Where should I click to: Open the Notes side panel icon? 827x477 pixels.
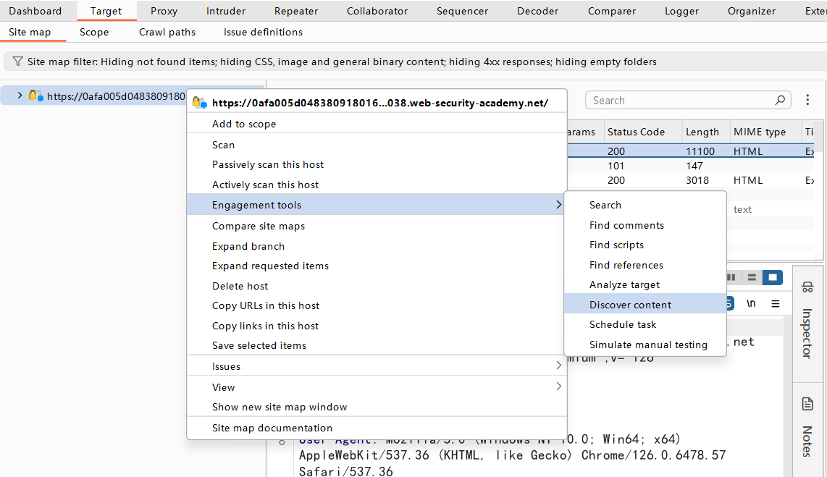click(x=807, y=404)
